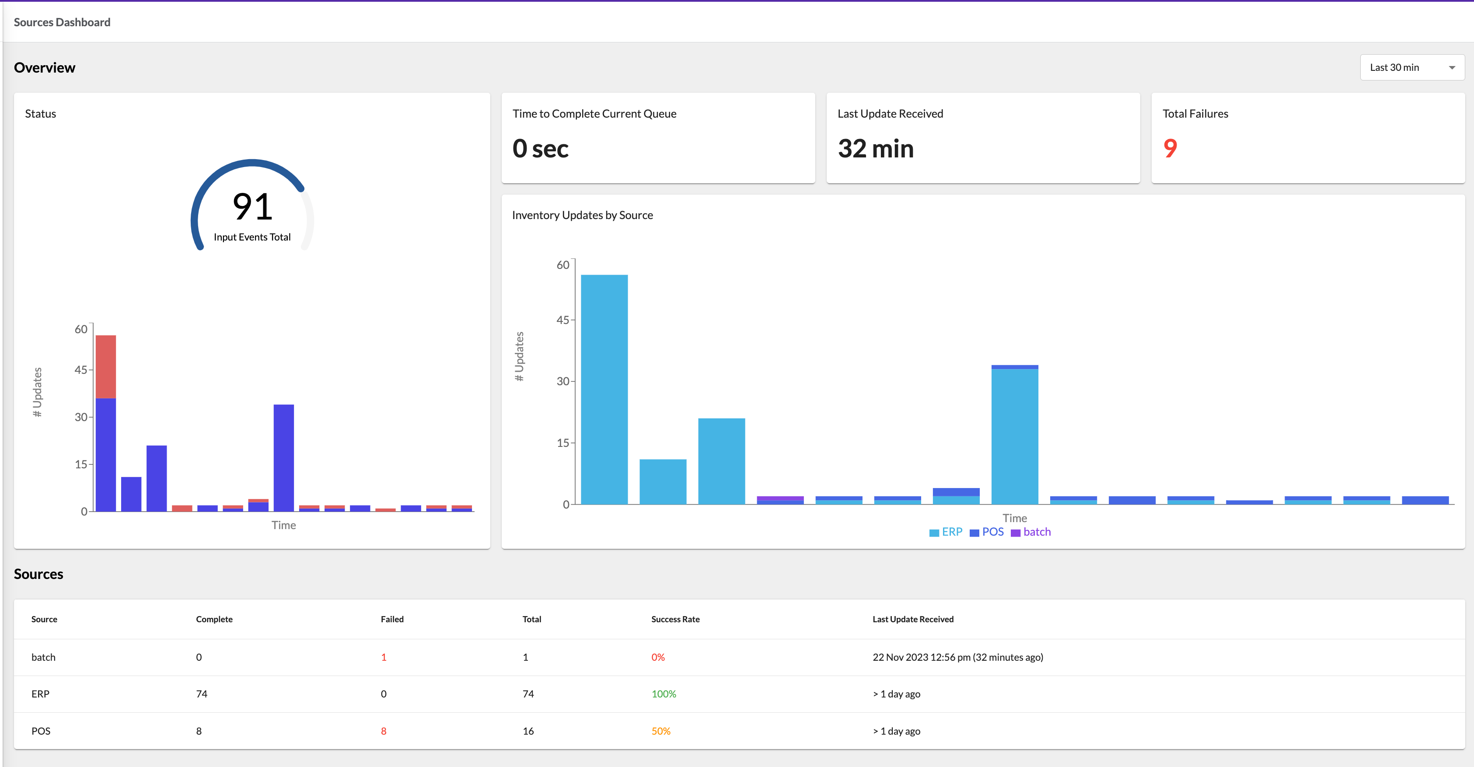Viewport: 1474px width, 767px height.
Task: Sort by Last Update Received column header
Action: coord(913,619)
